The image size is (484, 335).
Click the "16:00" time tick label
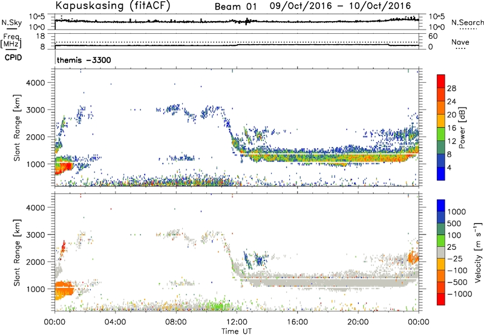click(297, 322)
